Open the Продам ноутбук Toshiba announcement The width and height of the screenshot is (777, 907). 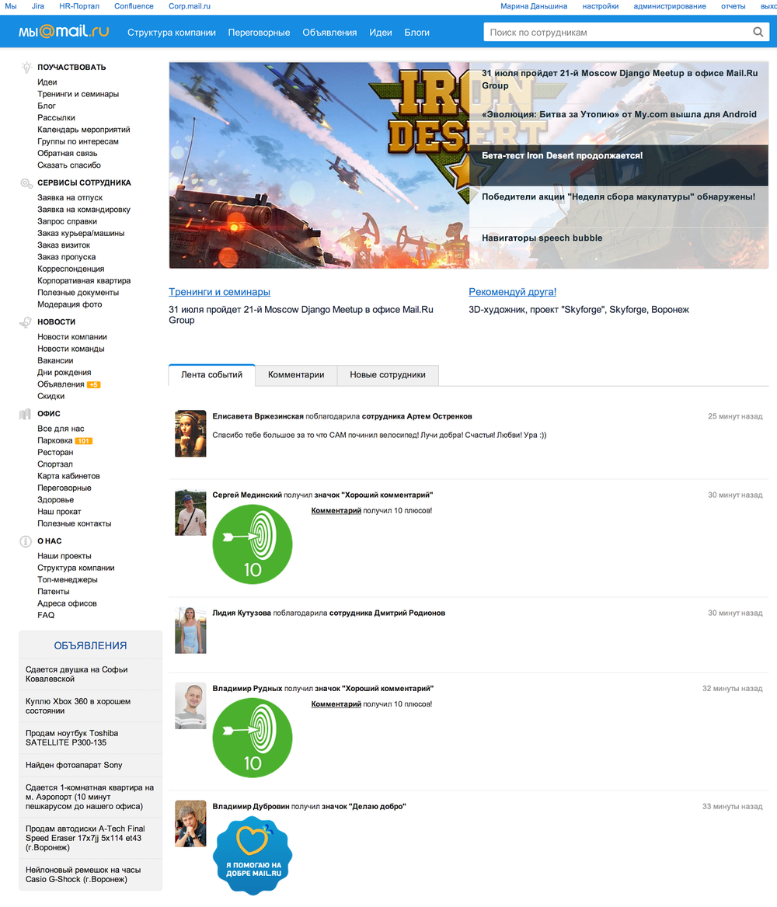click(71, 738)
